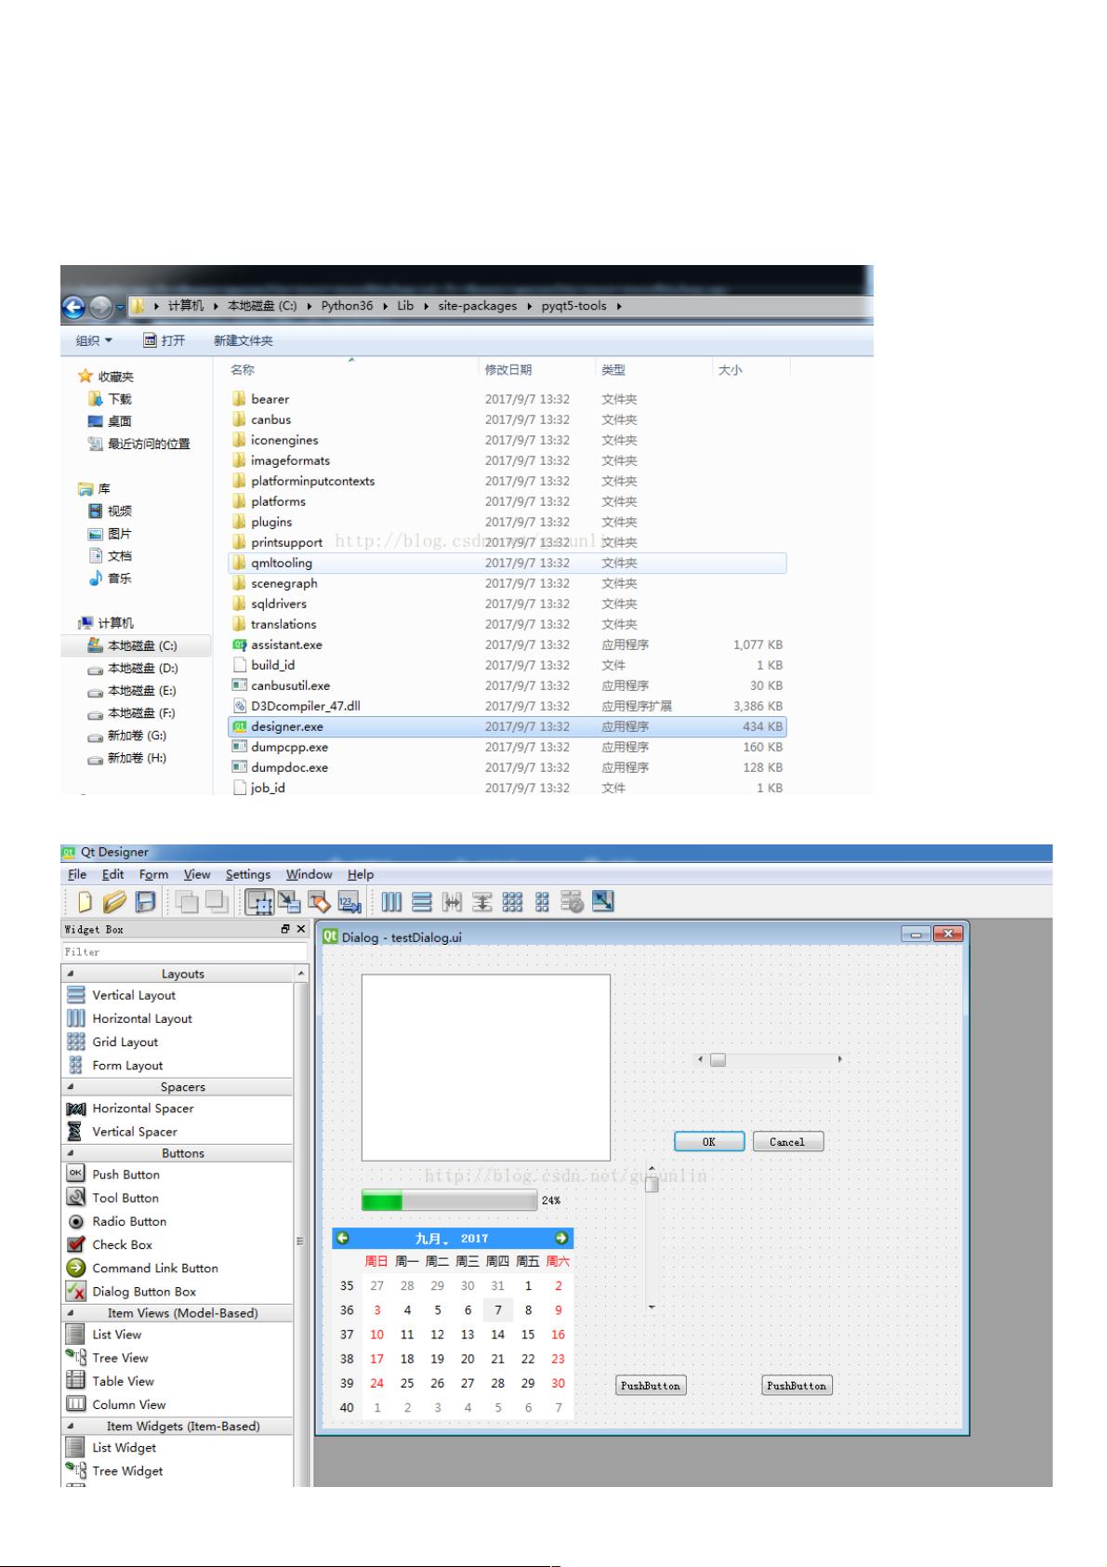Screen dimensions: 1107x1567
Task: Go to next month in calendar
Action: click(x=561, y=1238)
